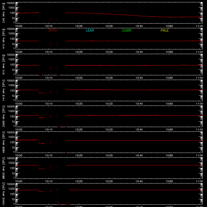
Task: Click the cyan LEAR station label
Action: (90, 30)
